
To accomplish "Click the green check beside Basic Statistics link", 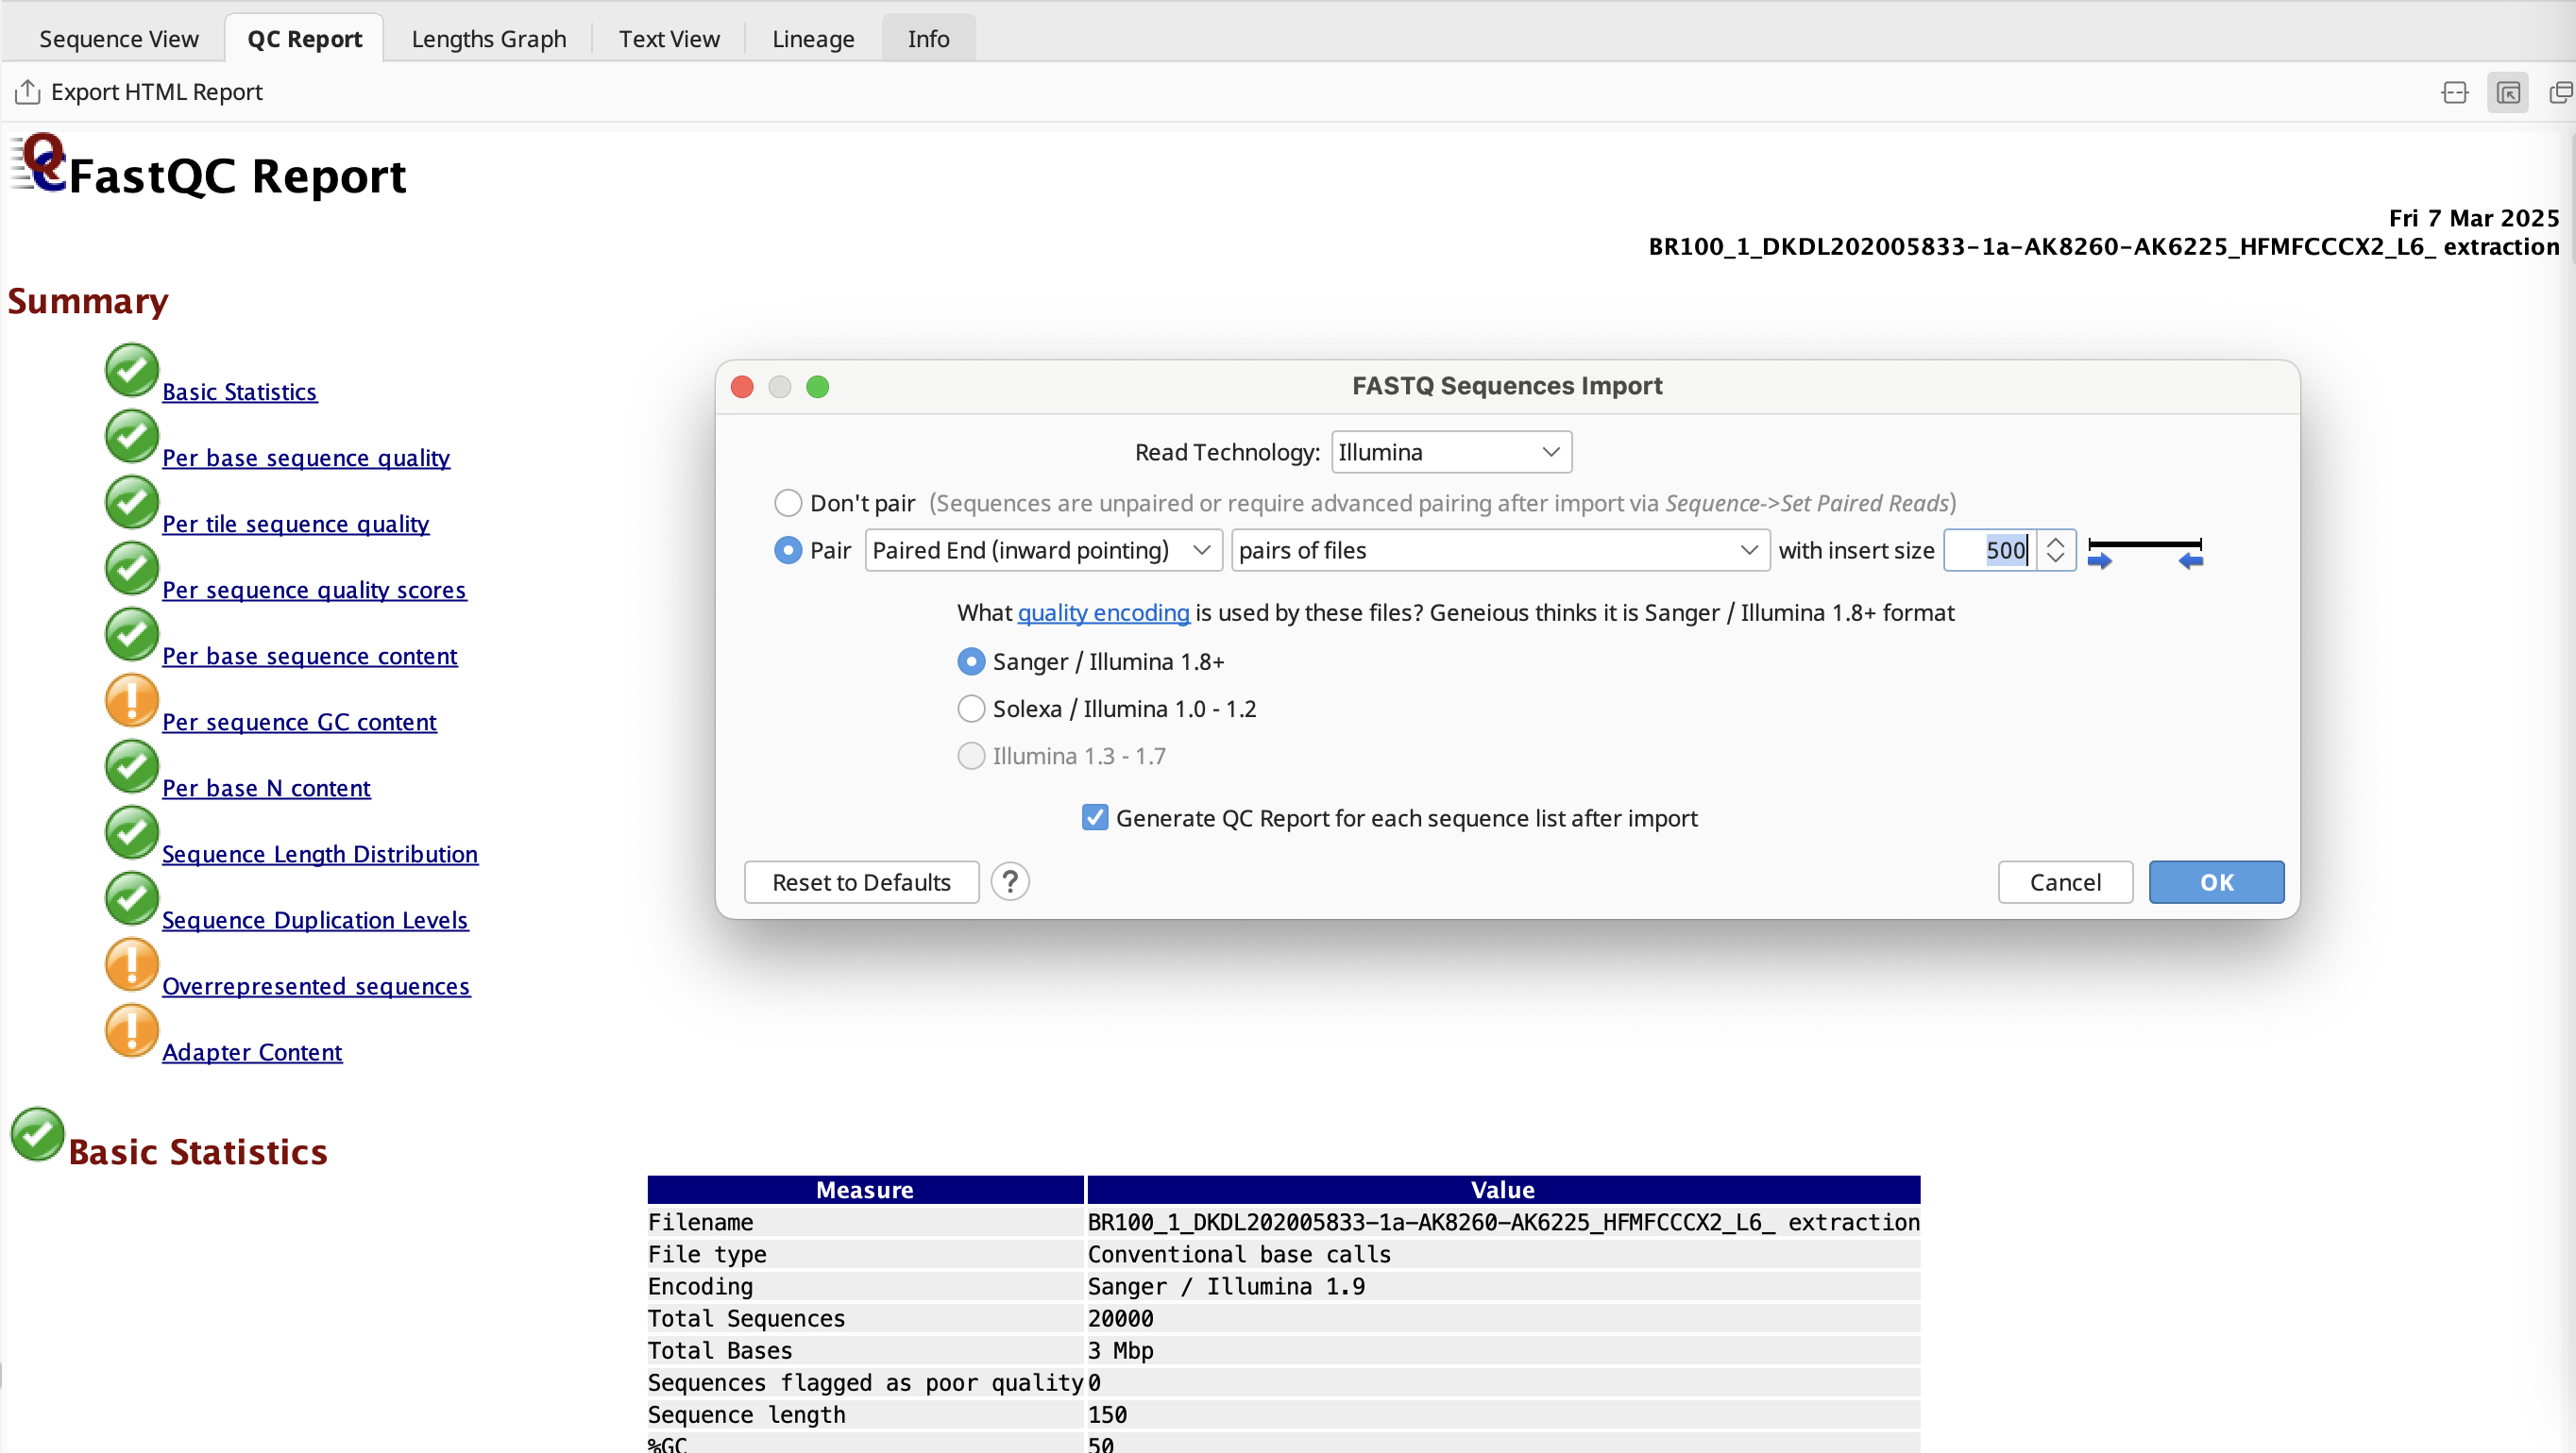I will click(131, 371).
